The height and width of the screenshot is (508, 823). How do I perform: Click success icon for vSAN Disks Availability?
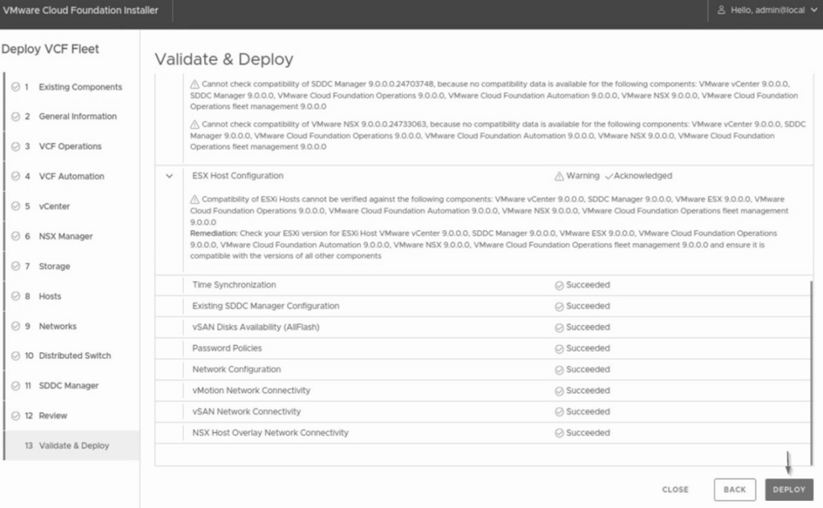pos(559,327)
